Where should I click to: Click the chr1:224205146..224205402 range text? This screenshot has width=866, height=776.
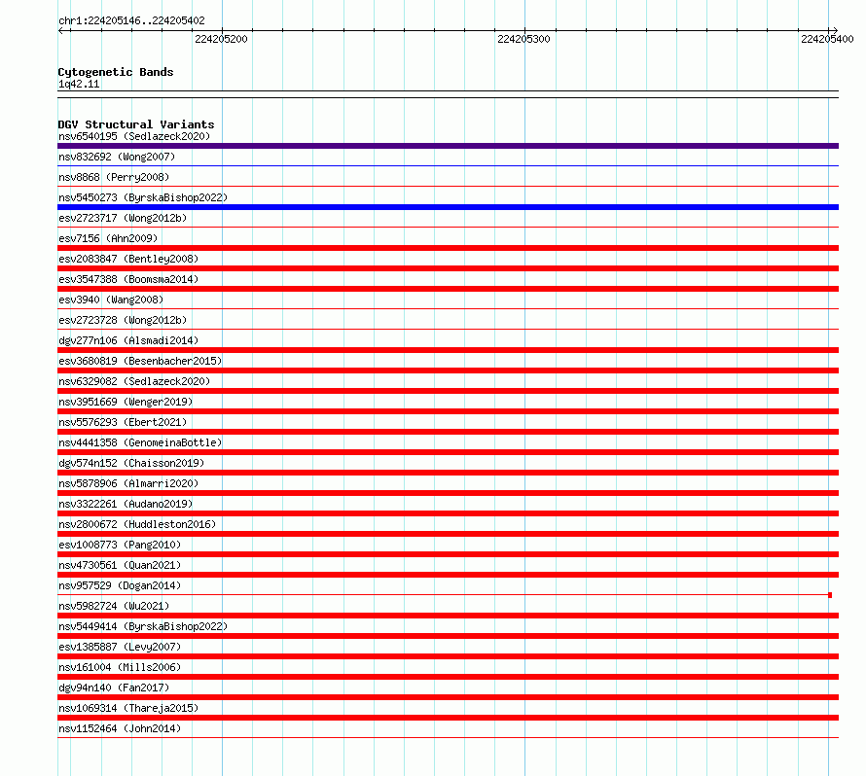pyautogui.click(x=131, y=21)
